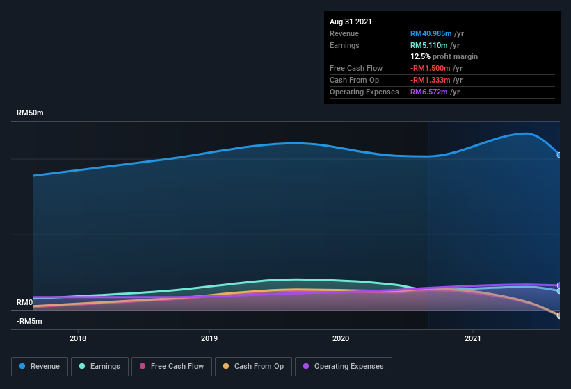Toggle the Operating Expenses legend button
Image resolution: width=571 pixels, height=389 pixels.
tap(344, 367)
